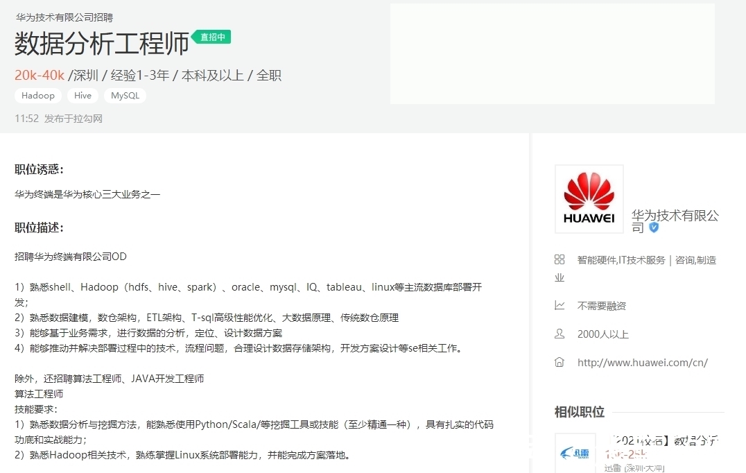Screen dimensions: 746x473
Task: Click the 20k-40k salary text
Action: point(40,75)
